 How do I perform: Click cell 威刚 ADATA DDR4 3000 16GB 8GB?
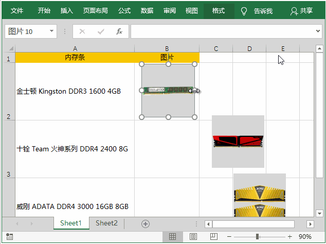tap(75, 197)
